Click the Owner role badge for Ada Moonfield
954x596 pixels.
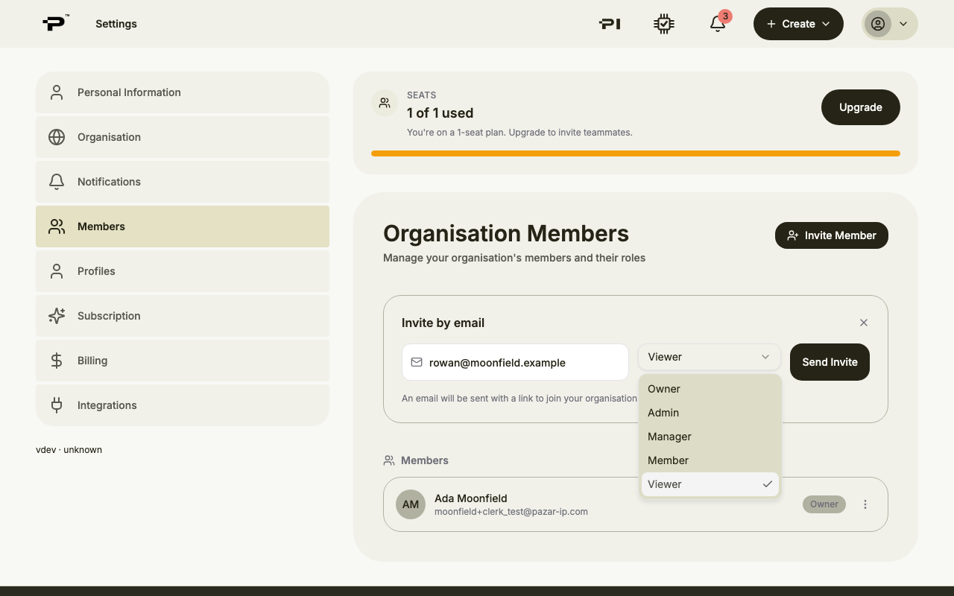(824, 504)
